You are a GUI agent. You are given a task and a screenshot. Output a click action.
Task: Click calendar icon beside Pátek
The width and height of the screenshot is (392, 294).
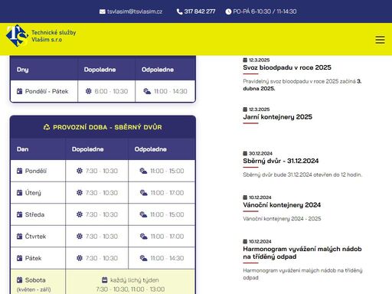pos(19,258)
